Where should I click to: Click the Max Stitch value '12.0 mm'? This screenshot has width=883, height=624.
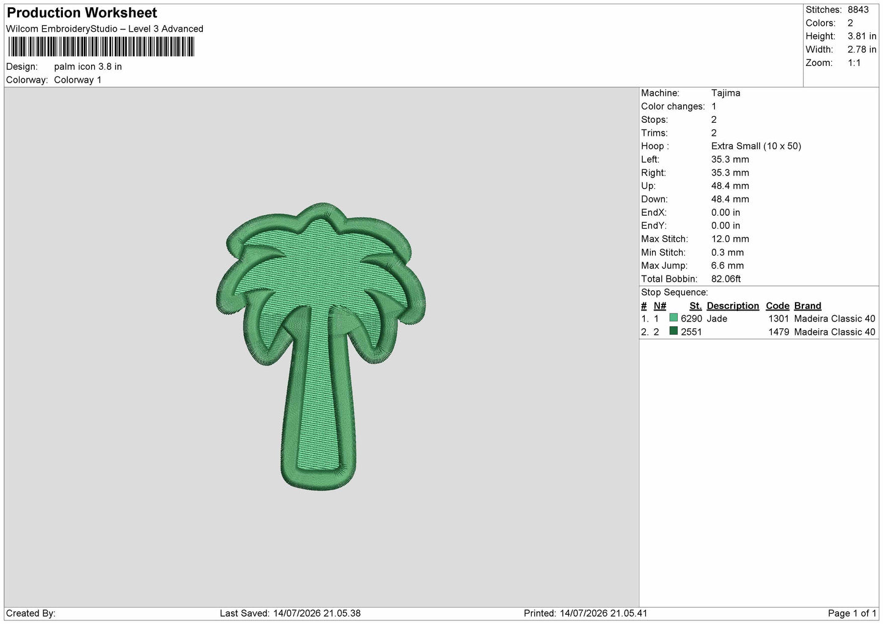point(730,239)
